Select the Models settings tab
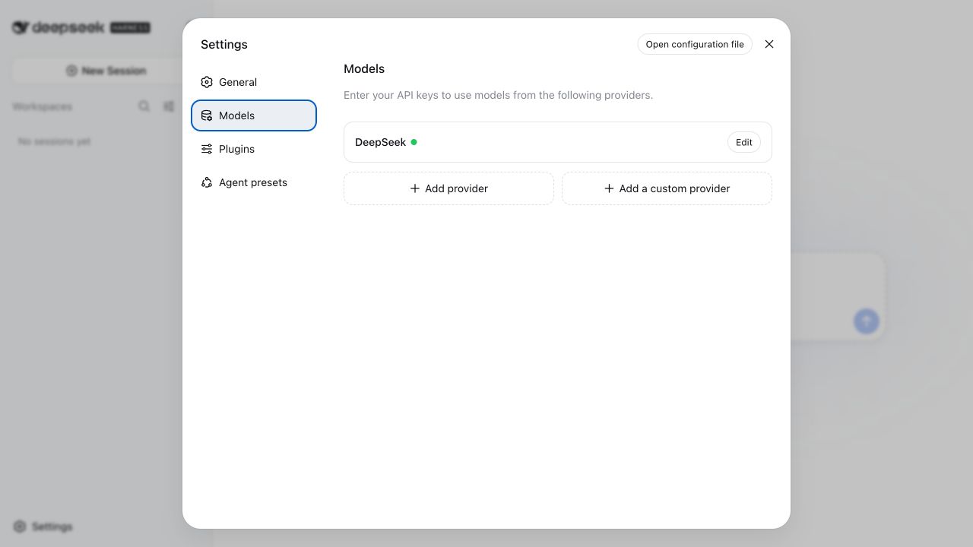 coord(254,115)
